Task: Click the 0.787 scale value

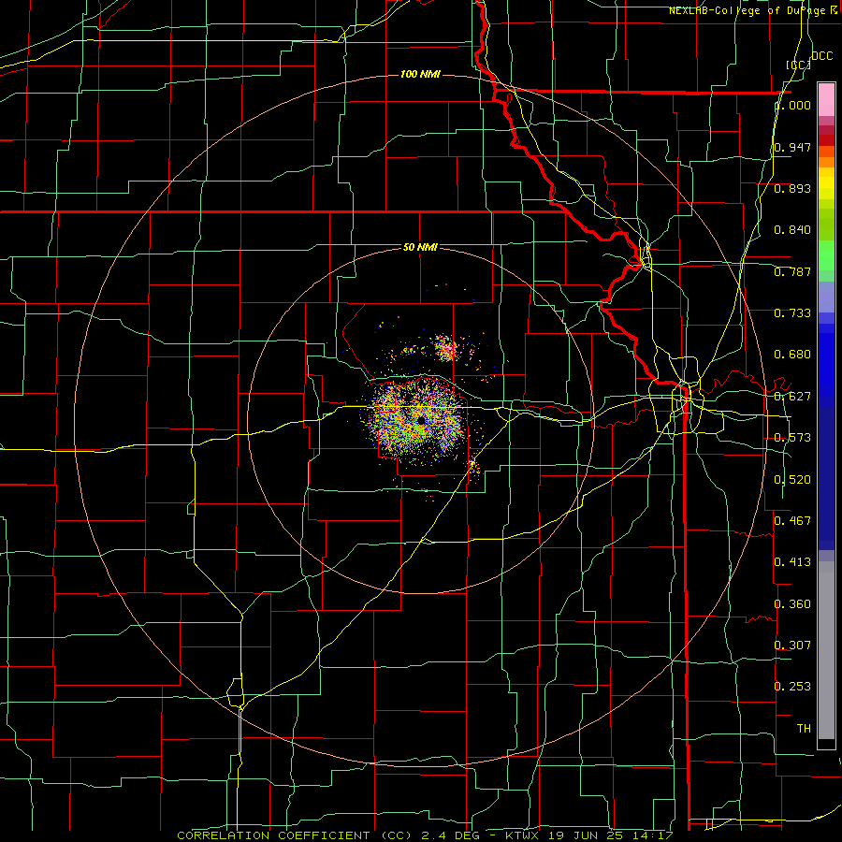Action: (x=792, y=271)
